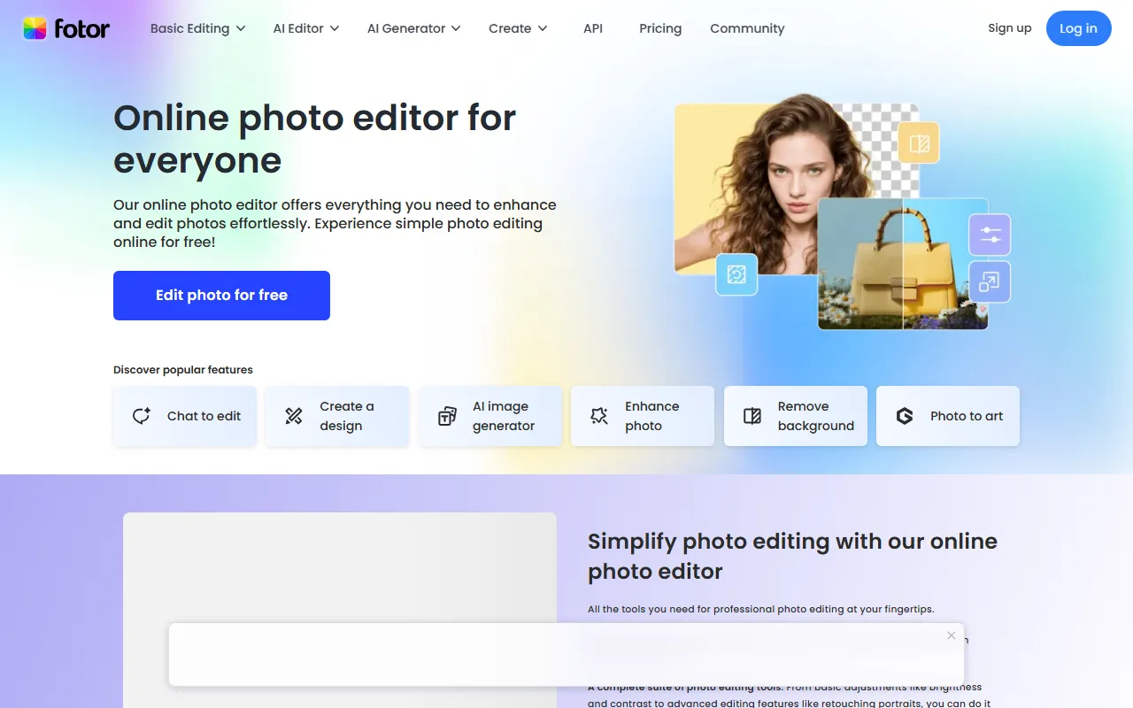Click the Chat to edit icon
The image size is (1133, 708).
click(x=142, y=416)
